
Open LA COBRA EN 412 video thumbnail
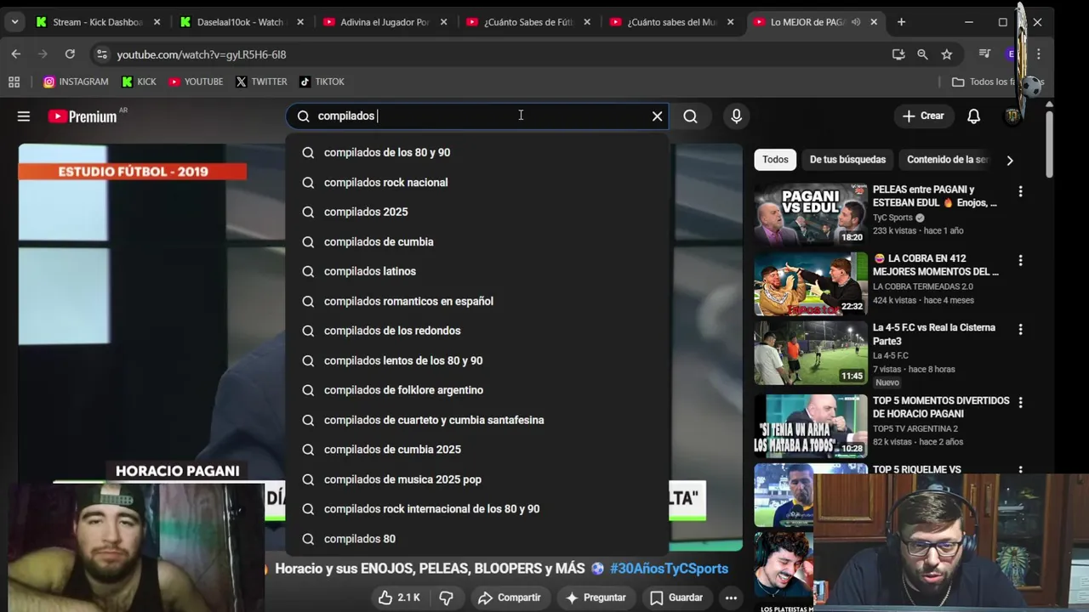click(x=811, y=284)
